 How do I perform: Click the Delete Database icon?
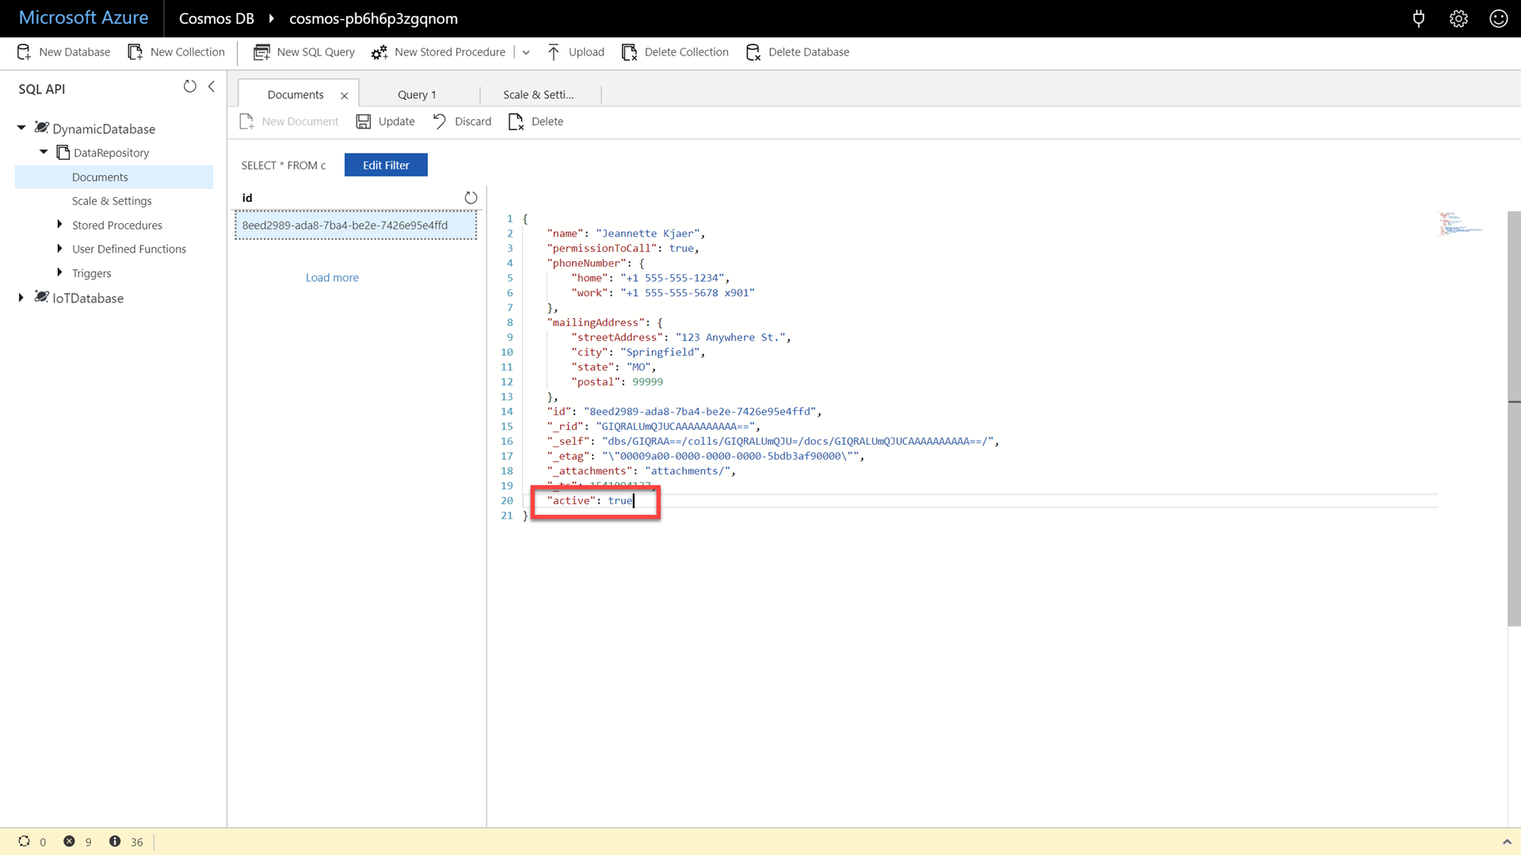(x=753, y=51)
